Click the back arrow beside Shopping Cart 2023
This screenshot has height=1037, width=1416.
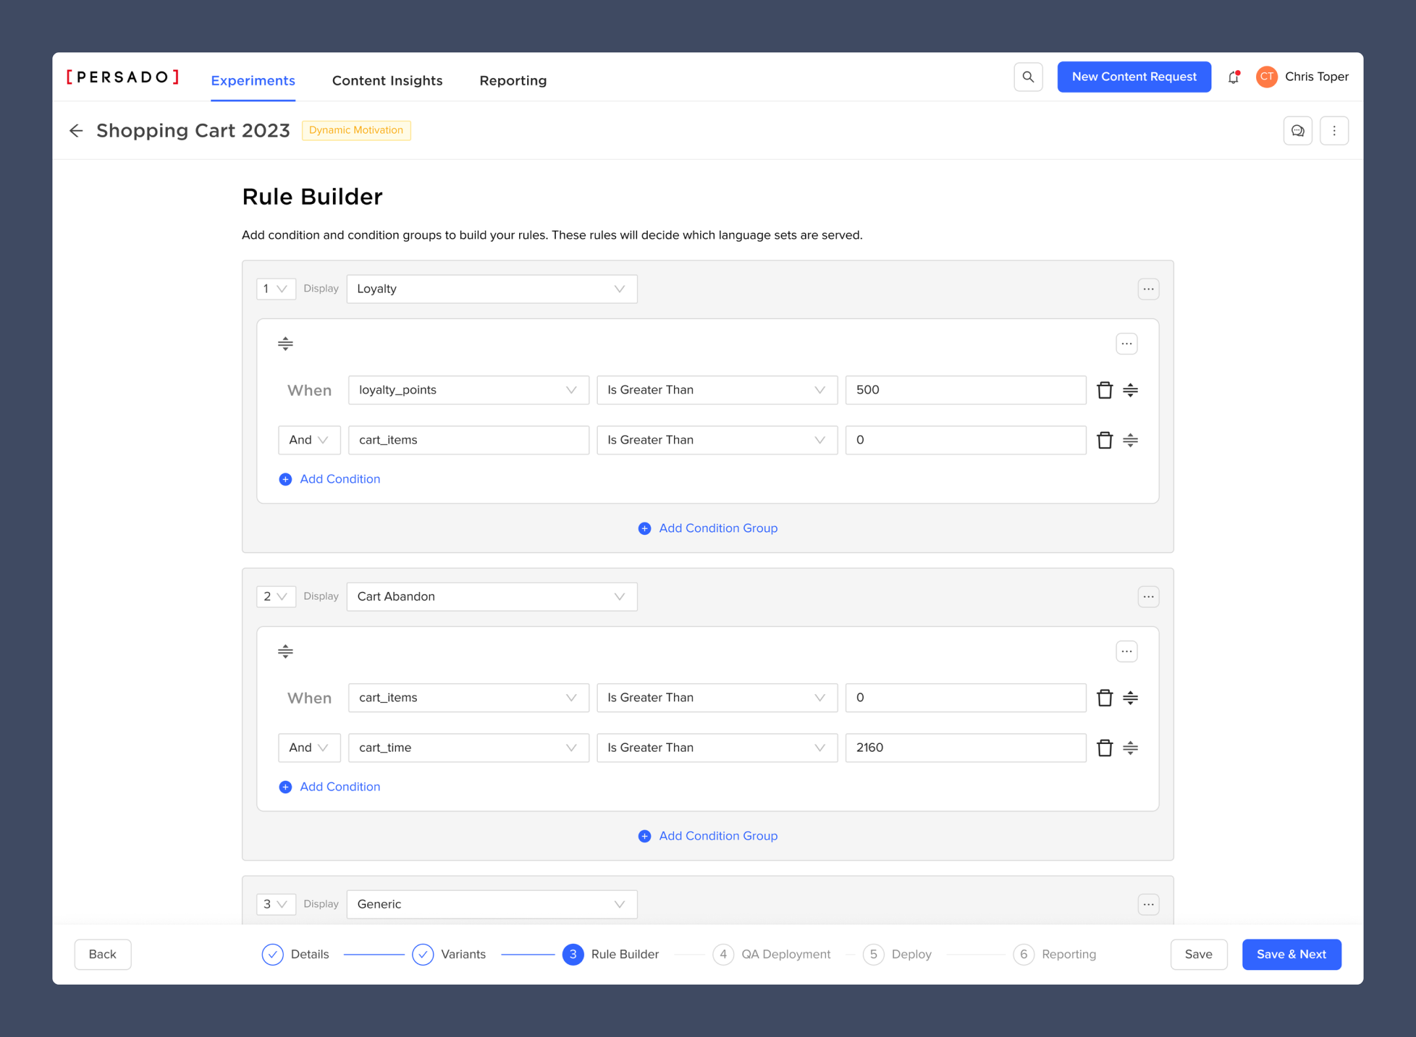[x=76, y=131]
